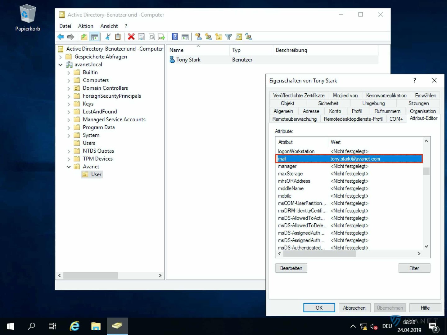Click the attribute list horizontal scrollbar right arrow
This screenshot has width=447, height=335.
(419, 254)
